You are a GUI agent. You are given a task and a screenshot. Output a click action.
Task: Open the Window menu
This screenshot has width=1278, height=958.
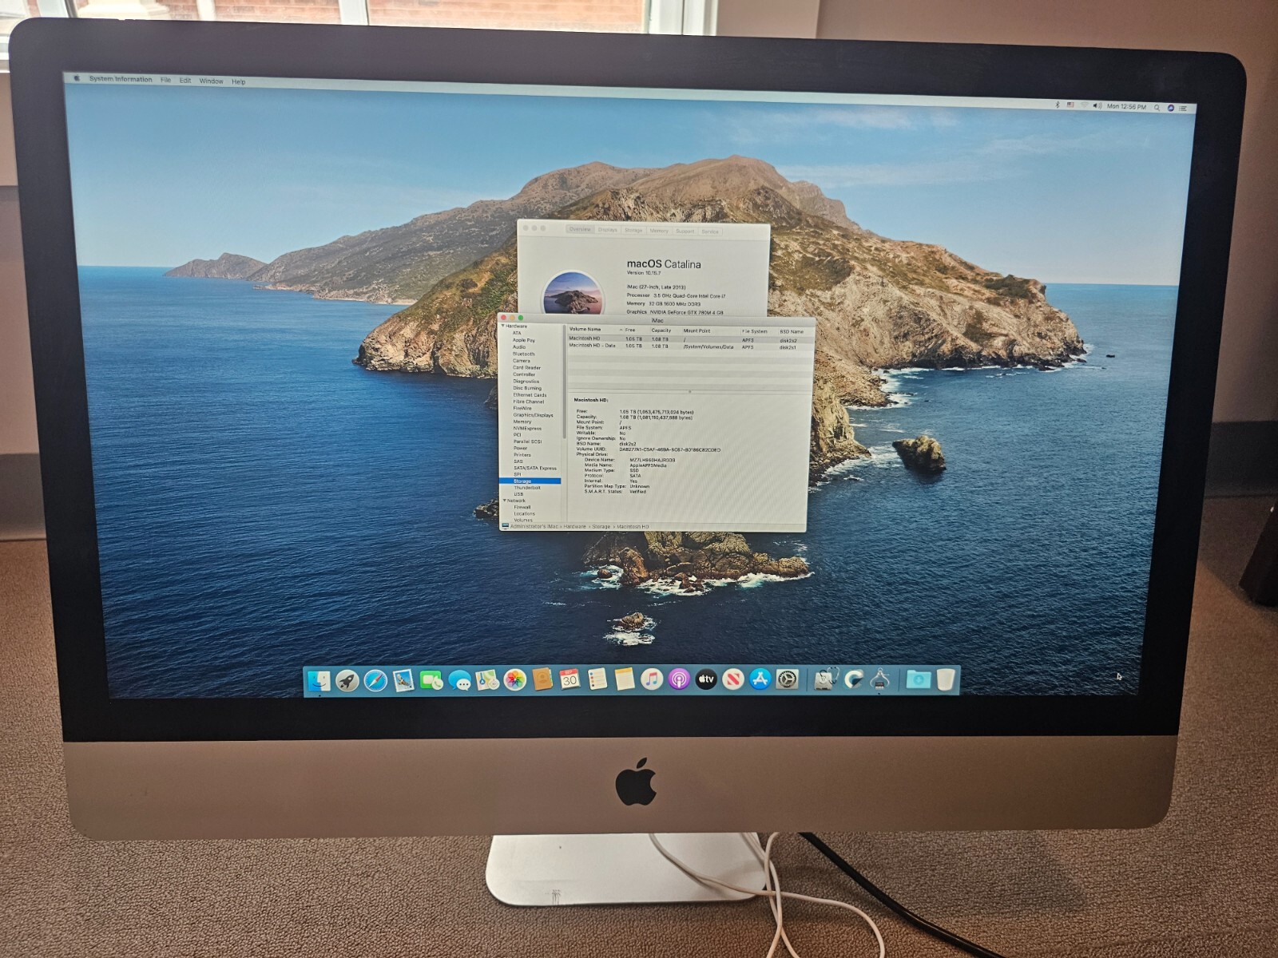pos(210,81)
